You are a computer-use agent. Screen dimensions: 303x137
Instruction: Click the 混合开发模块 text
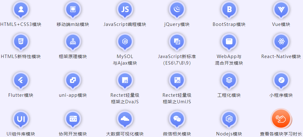[x=229, y=63]
